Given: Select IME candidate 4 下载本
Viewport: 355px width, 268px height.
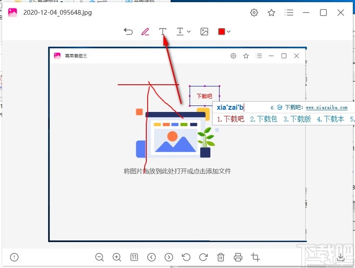Looking at the screenshot, I should click(x=331, y=119).
